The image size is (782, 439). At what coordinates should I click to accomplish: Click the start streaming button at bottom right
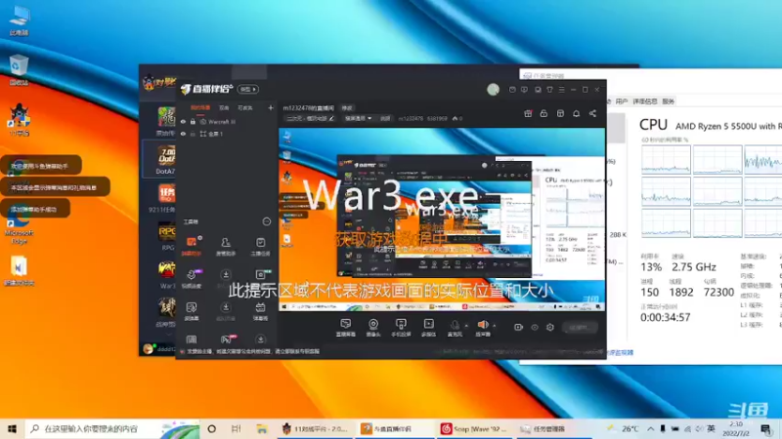pos(580,327)
